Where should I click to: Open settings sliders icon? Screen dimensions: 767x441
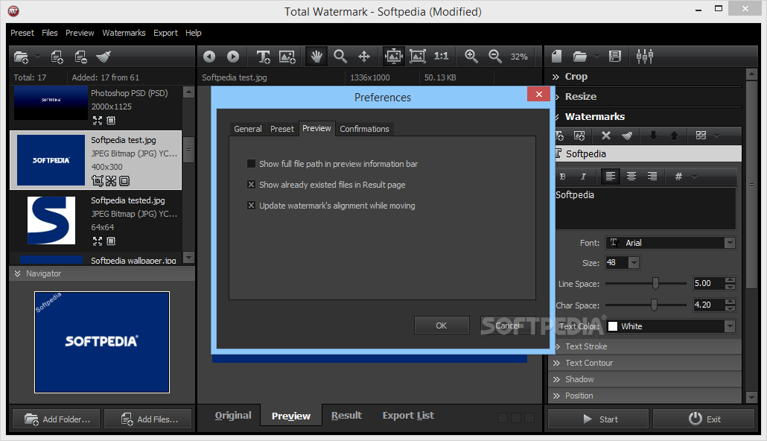(x=645, y=57)
